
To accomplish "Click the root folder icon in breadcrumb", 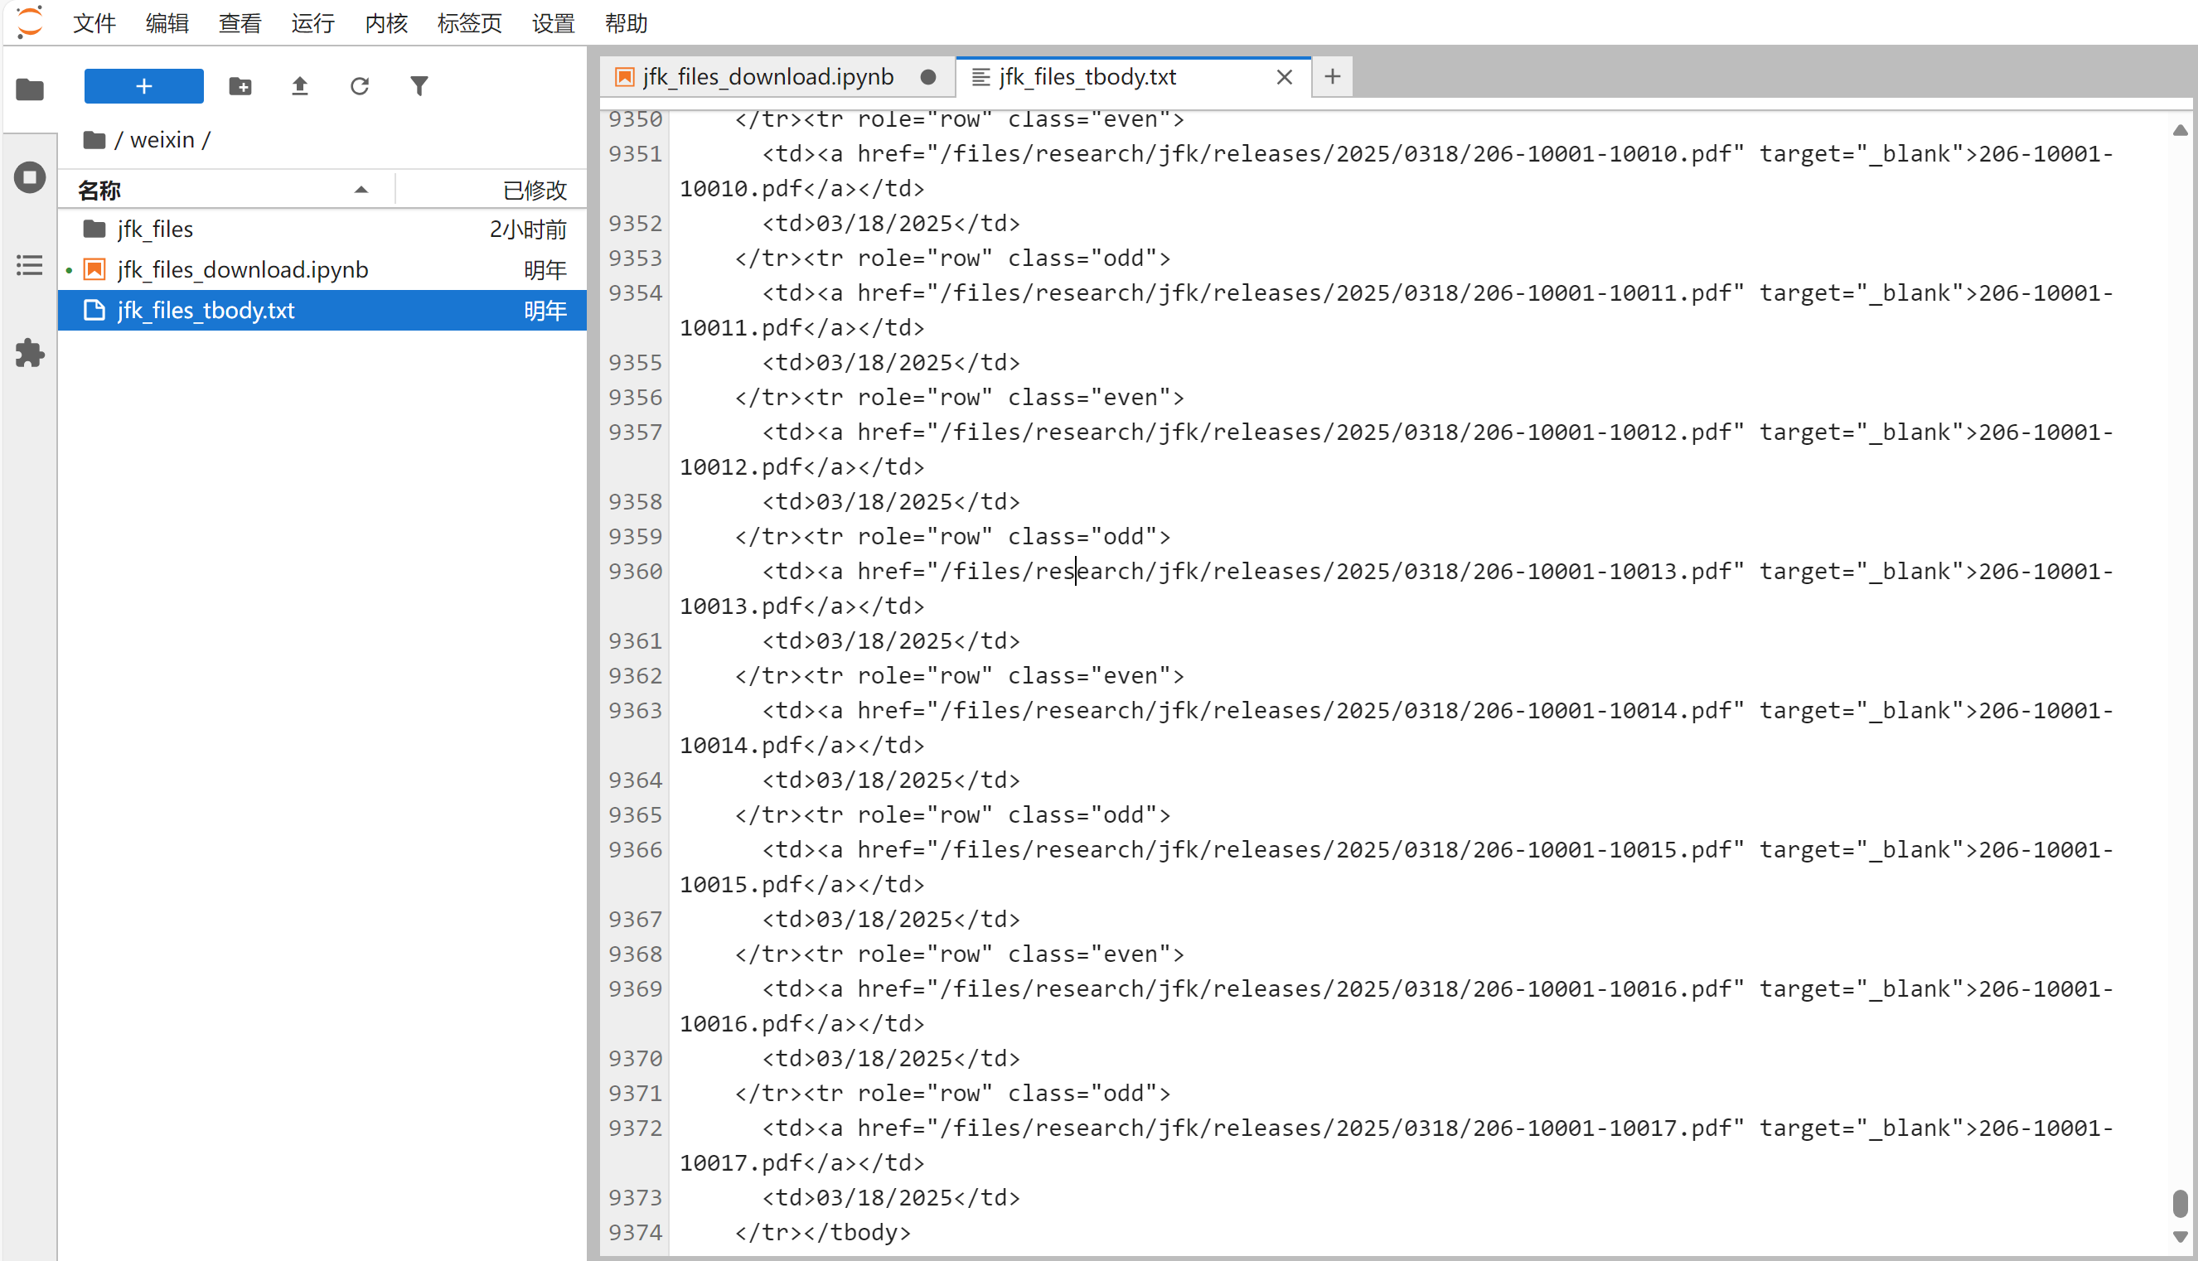I will pos(94,139).
